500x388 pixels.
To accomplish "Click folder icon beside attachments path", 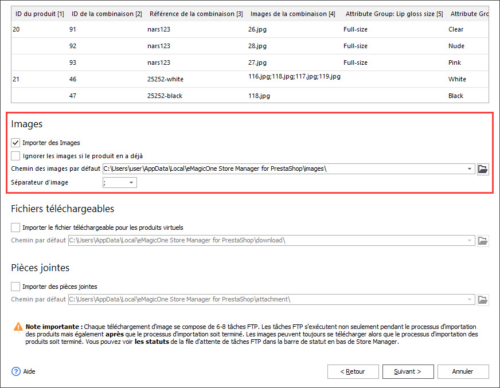I will click(x=483, y=299).
